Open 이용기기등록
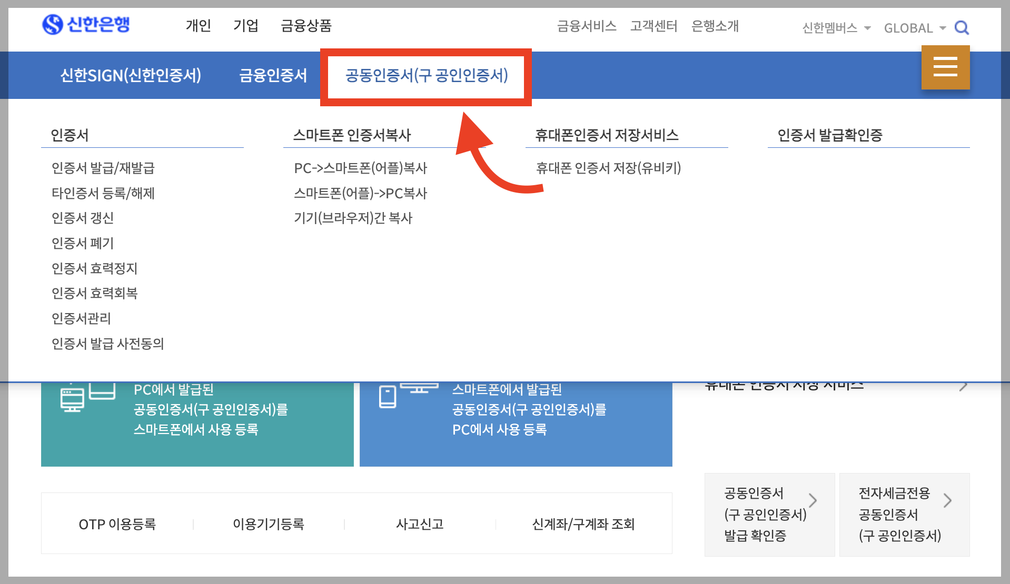This screenshot has width=1010, height=584. pyautogui.click(x=269, y=524)
